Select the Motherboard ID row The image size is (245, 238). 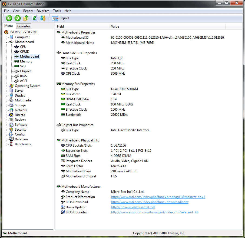[x=142, y=38]
